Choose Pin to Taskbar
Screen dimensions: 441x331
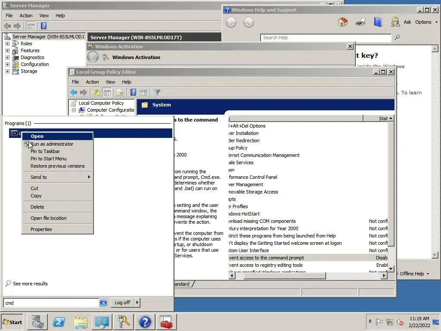58,151
